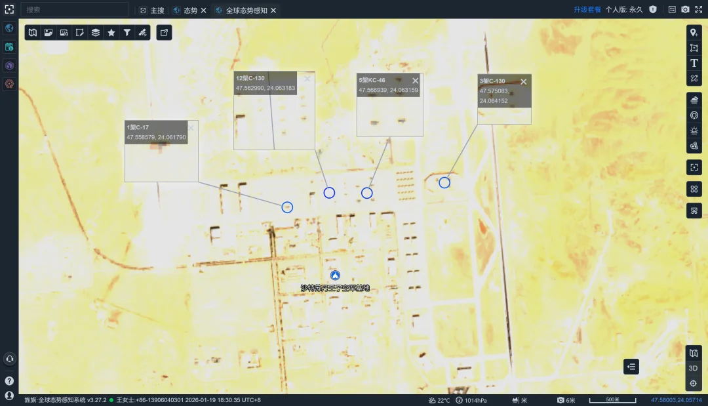The height and width of the screenshot is (406, 708).
Task: Select the text annotation T tool
Action: [694, 63]
